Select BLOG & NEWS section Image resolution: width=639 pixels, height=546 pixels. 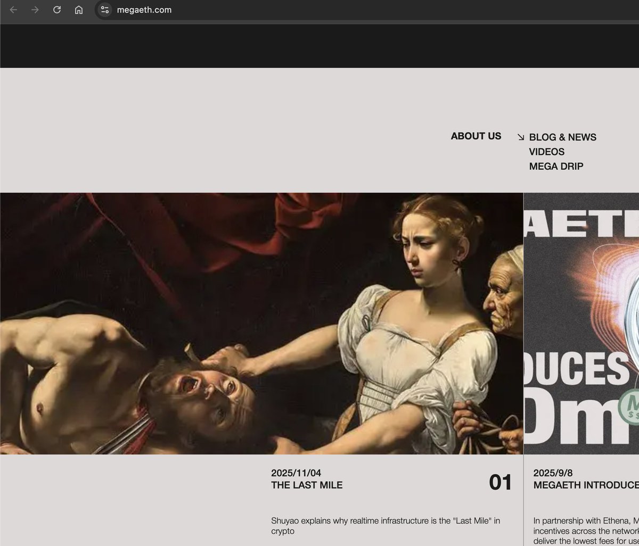(562, 137)
